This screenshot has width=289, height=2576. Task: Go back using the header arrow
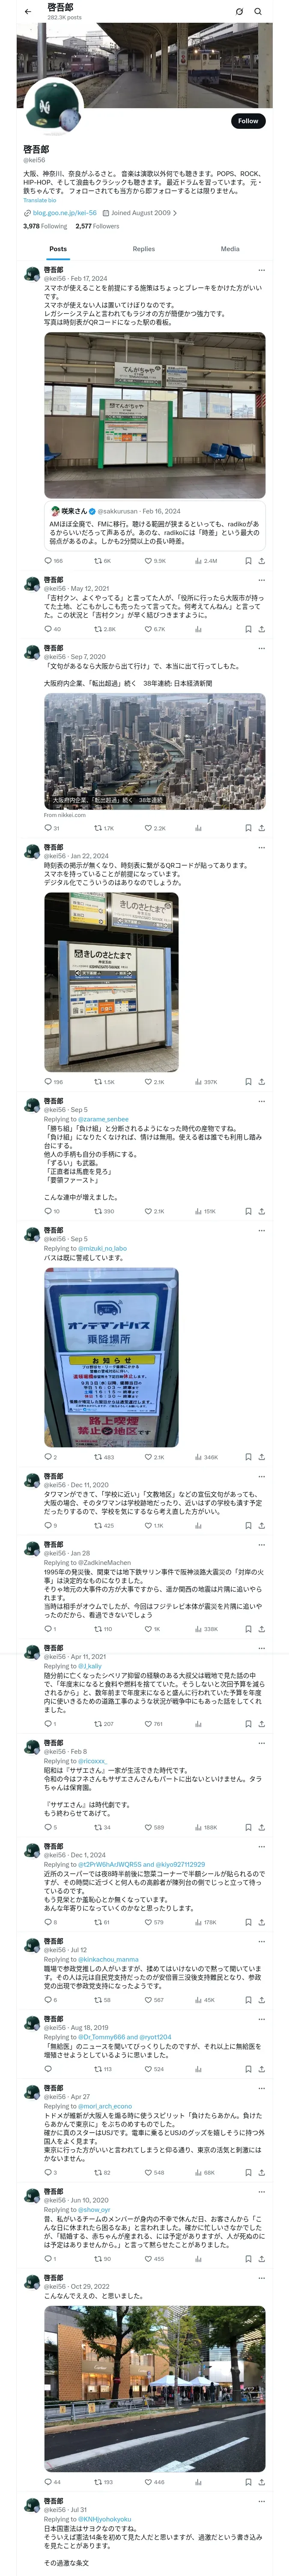point(27,11)
